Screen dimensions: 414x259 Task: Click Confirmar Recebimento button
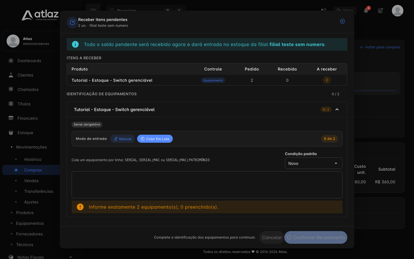click(x=316, y=237)
